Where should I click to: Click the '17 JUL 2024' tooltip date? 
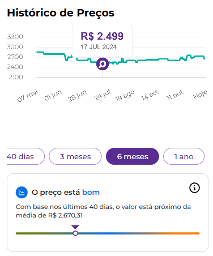tap(99, 47)
